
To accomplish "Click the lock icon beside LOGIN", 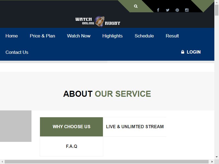I will coord(183,52).
